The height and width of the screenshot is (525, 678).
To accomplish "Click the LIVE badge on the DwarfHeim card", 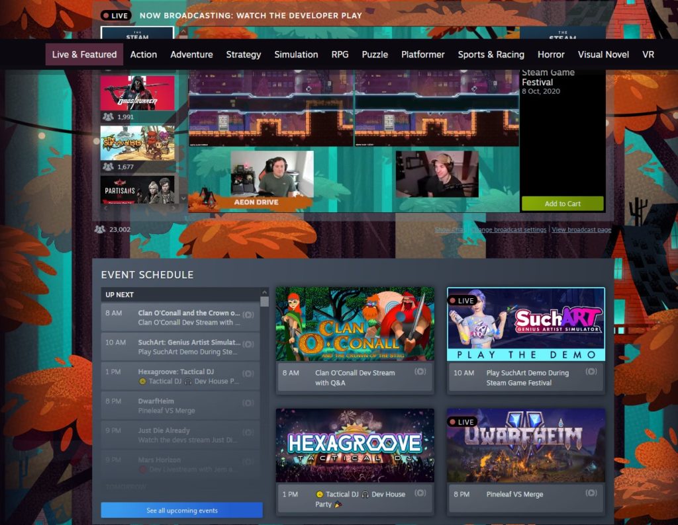I will 462,422.
